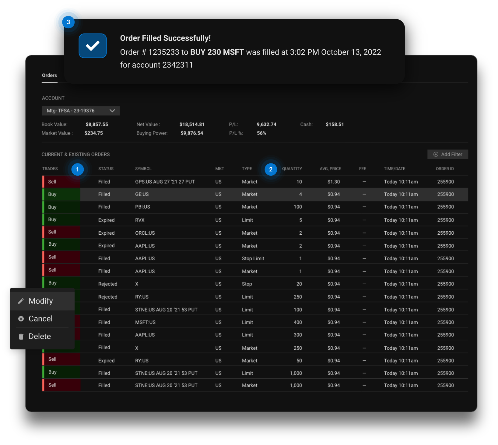Image resolution: width=498 pixels, height=445 pixels.
Task: Sort orders by Time/Date column header
Action: coord(394,169)
